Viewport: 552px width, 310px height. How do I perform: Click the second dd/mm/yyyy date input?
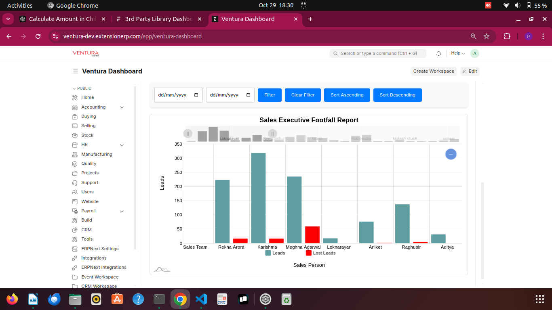click(230, 95)
